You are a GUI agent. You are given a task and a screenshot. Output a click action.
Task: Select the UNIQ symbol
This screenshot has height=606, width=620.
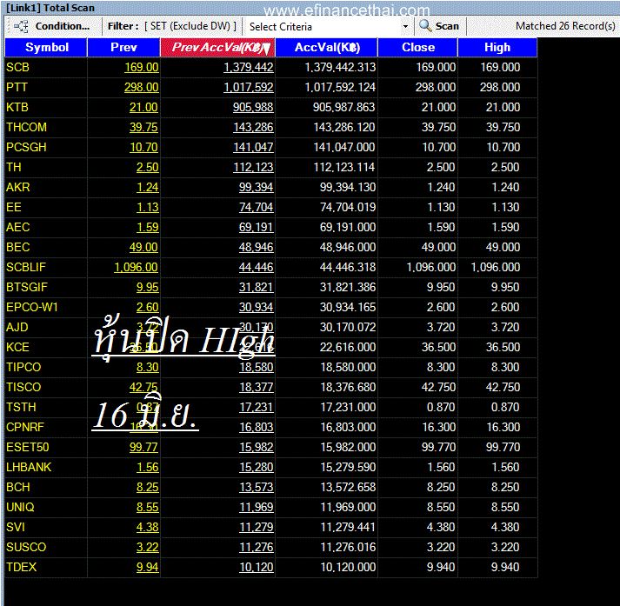coord(20,507)
